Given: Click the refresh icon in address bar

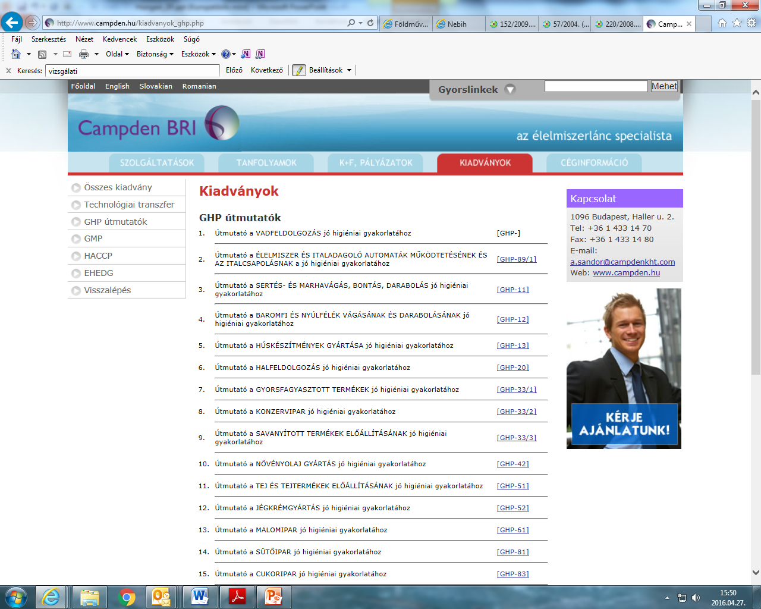Looking at the screenshot, I should 370,23.
